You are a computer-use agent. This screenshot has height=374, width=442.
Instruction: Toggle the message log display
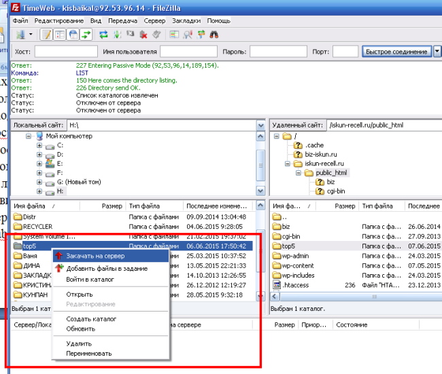pos(46,34)
